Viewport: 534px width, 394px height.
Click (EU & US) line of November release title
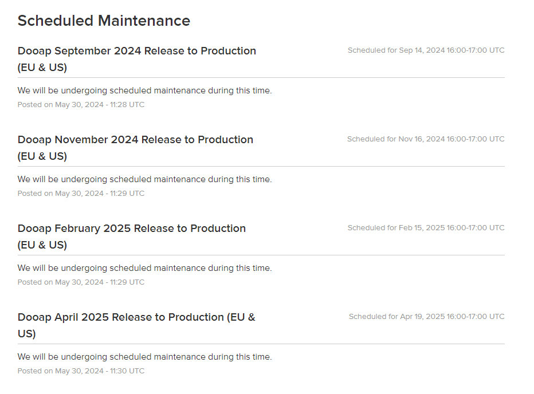pyautogui.click(x=42, y=156)
